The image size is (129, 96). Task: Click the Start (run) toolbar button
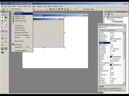[x=41, y=9]
